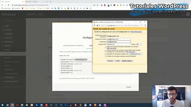Click the bookmark star in Chrome address bar
191x107 pixels.
pos(98,5)
